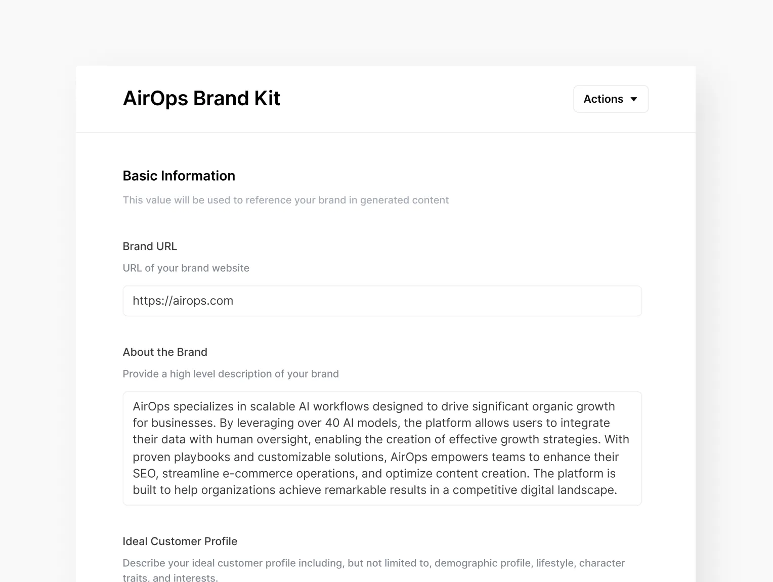Click the Ideal Customer Profile heading
The height and width of the screenshot is (582, 773).
[x=180, y=541]
